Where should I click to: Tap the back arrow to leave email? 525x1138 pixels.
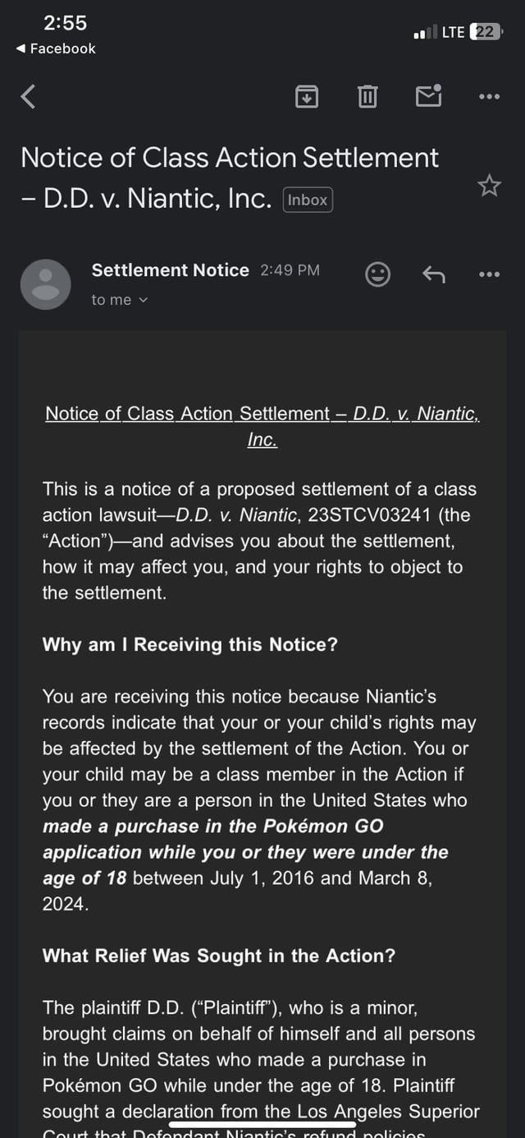pos(29,97)
